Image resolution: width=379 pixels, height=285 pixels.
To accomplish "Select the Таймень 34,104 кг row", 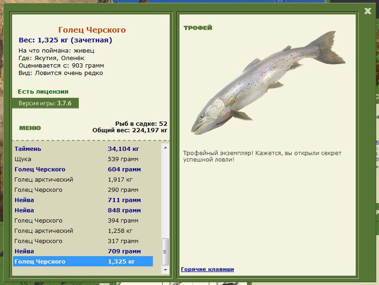I will (x=83, y=149).
